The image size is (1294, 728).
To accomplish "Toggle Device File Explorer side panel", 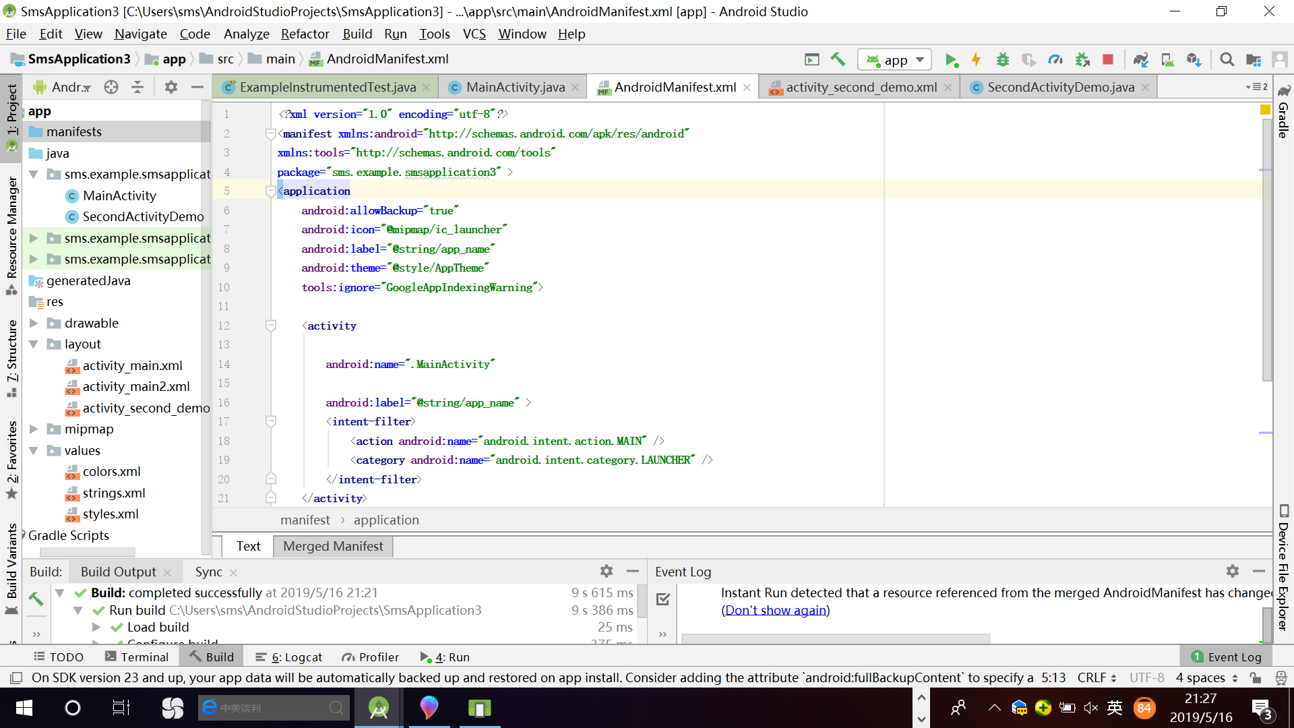I will (x=1284, y=568).
